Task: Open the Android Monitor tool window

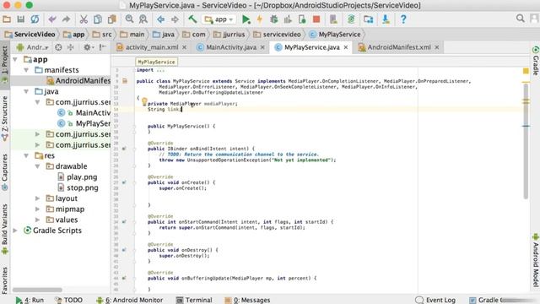Action: point(130,300)
